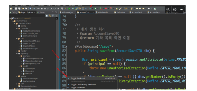Click the Terminate debug icon
The height and width of the screenshot is (91, 197).
[x=45, y=8]
